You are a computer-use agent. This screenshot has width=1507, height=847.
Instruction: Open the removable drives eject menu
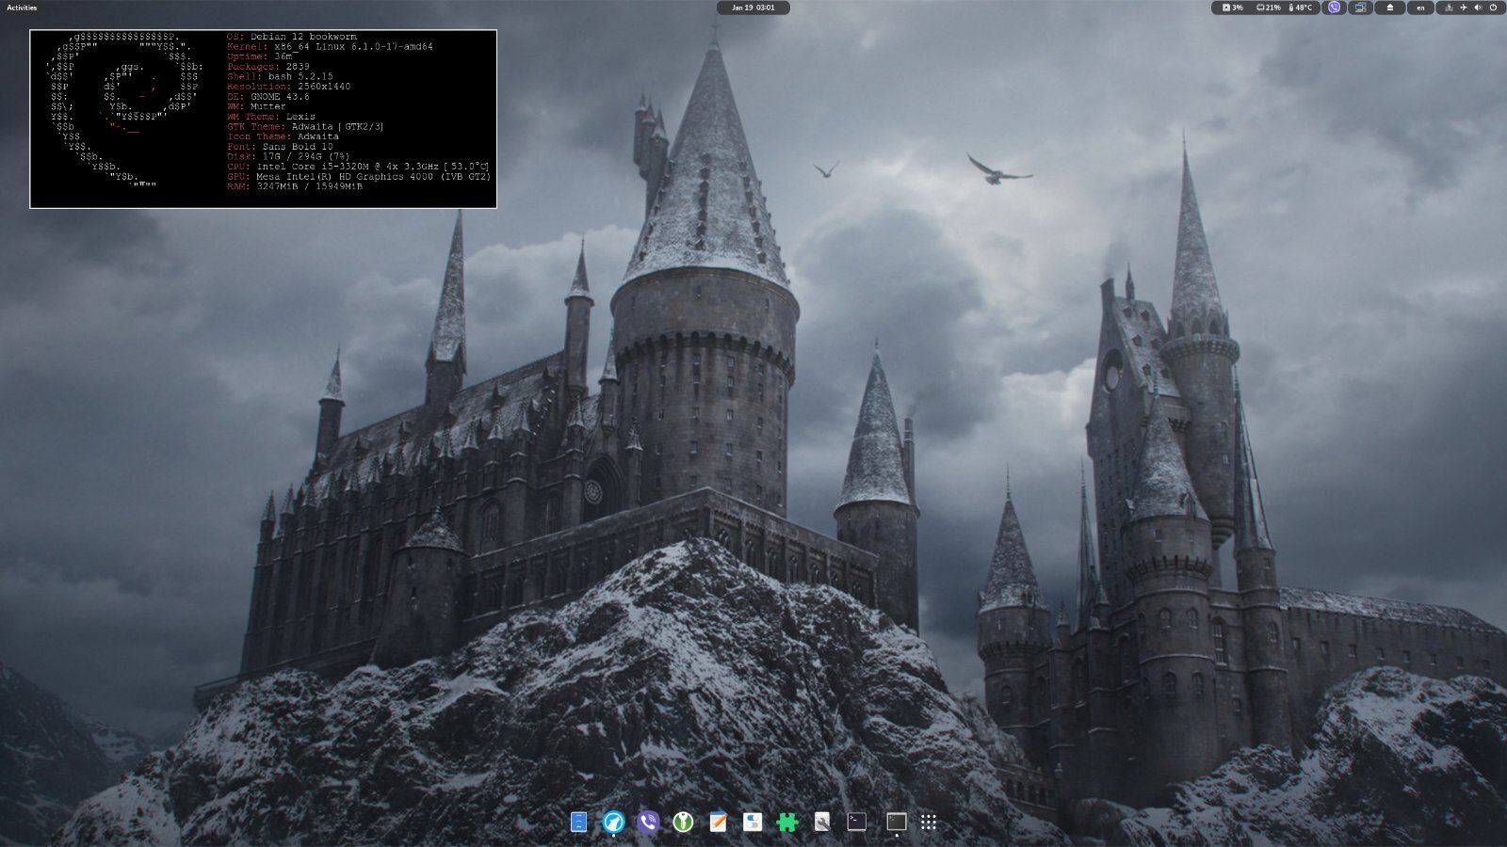pos(1389,8)
